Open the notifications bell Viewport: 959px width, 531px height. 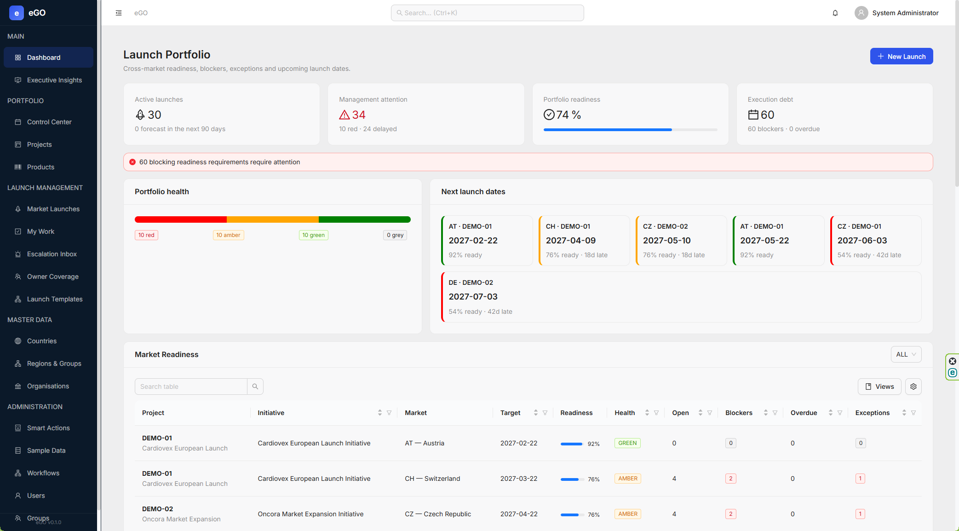pos(835,13)
